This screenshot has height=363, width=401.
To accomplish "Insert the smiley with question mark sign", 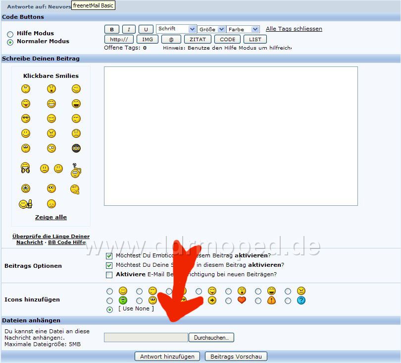I will (x=75, y=171).
